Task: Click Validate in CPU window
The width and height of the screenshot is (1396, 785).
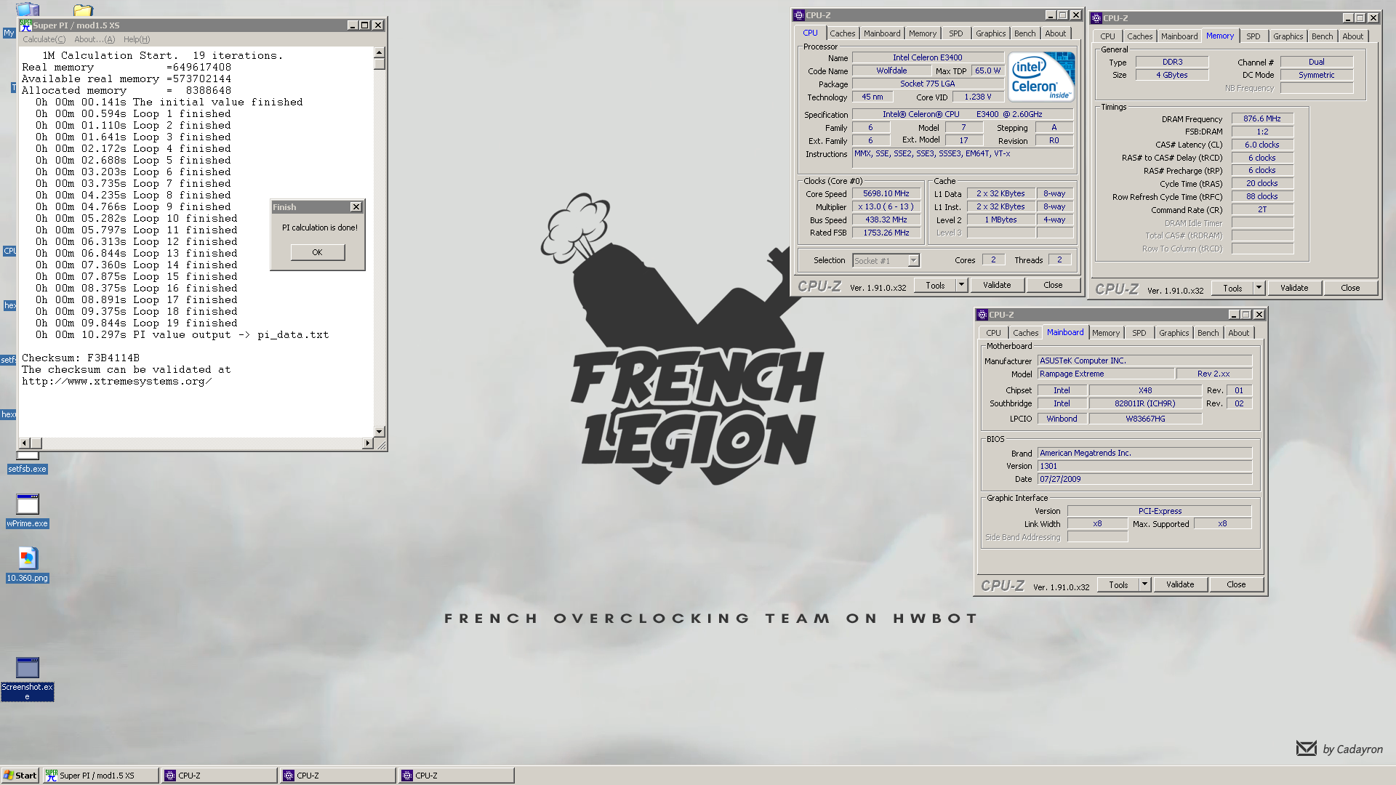Action: click(x=997, y=285)
